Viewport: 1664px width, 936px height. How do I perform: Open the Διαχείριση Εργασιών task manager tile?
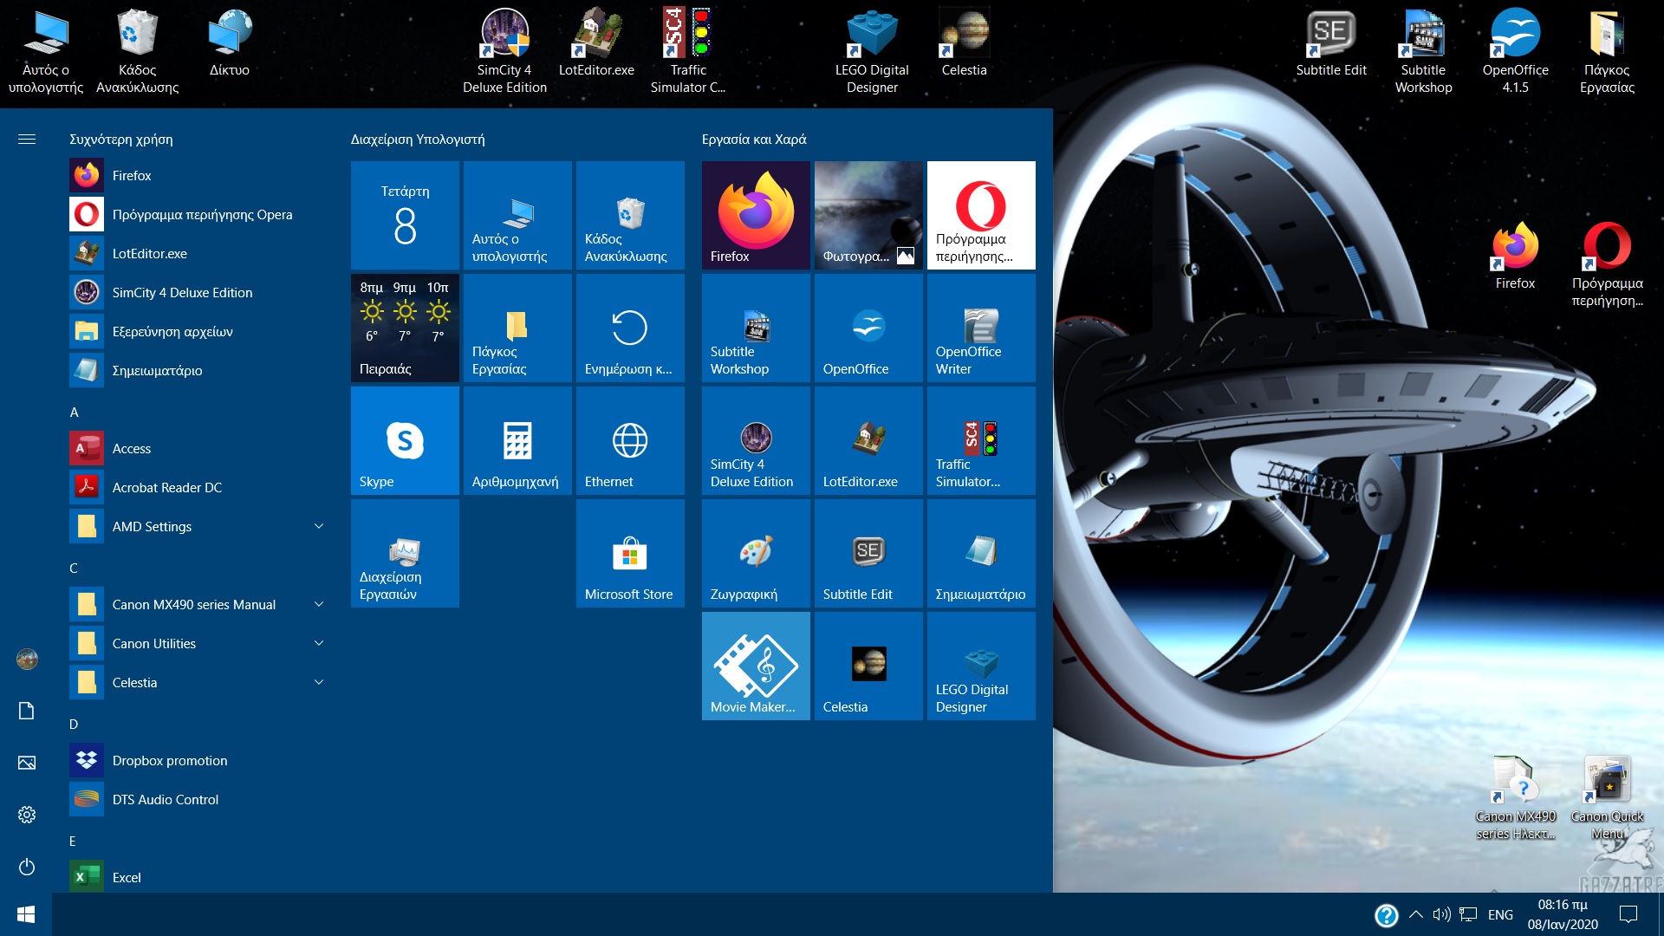(405, 553)
